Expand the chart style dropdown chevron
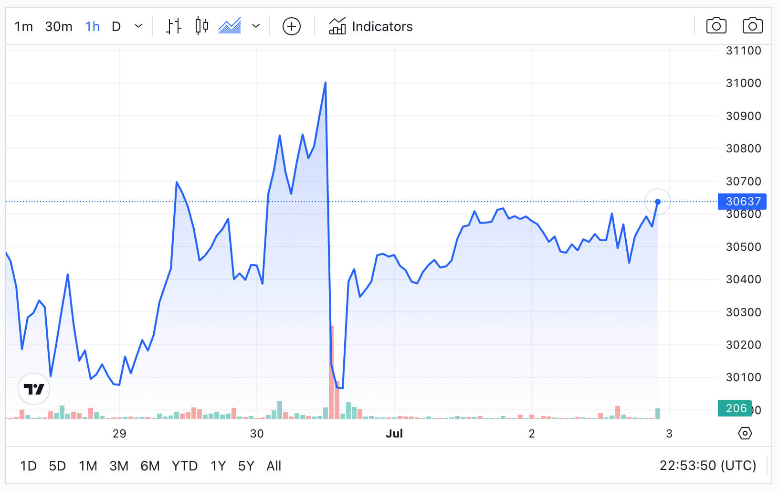The height and width of the screenshot is (491, 779). (256, 26)
